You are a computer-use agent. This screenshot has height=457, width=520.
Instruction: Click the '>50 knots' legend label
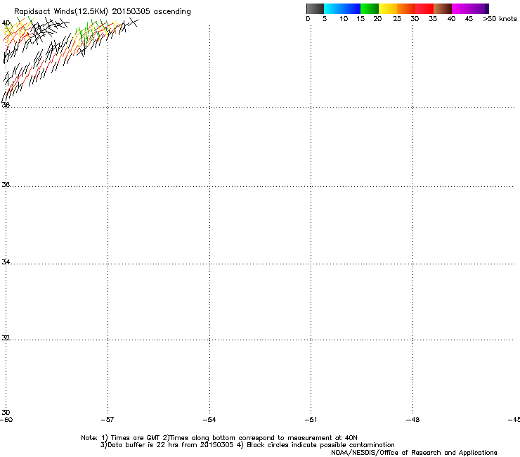pyautogui.click(x=500, y=19)
